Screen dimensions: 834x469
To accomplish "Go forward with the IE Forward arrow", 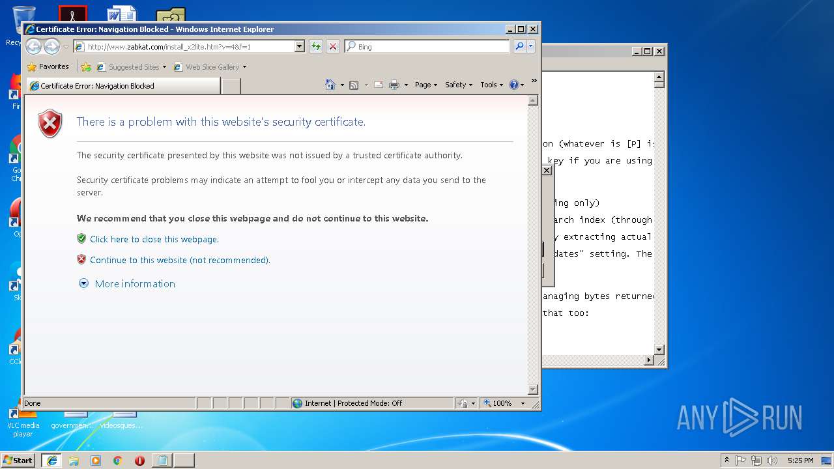I will [51, 46].
